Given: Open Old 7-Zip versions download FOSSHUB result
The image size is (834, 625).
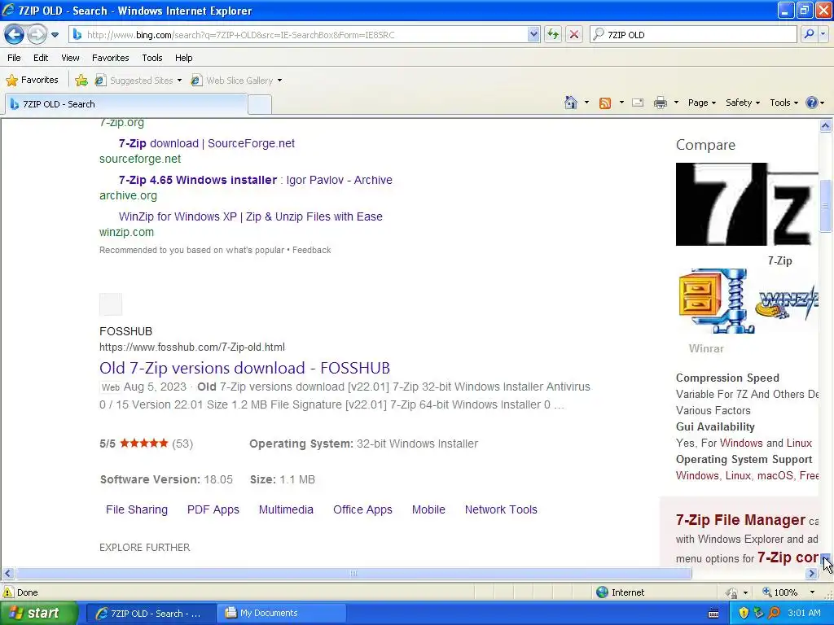Looking at the screenshot, I should pyautogui.click(x=244, y=368).
